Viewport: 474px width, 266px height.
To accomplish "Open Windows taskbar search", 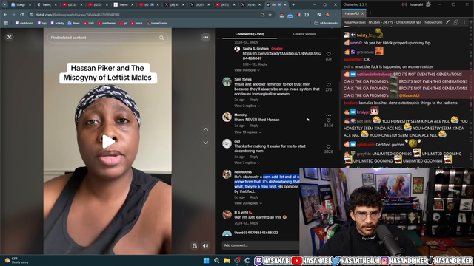I will pos(217,261).
